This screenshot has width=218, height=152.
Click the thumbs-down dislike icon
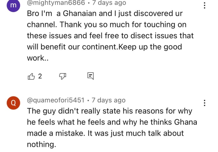[x=63, y=76]
